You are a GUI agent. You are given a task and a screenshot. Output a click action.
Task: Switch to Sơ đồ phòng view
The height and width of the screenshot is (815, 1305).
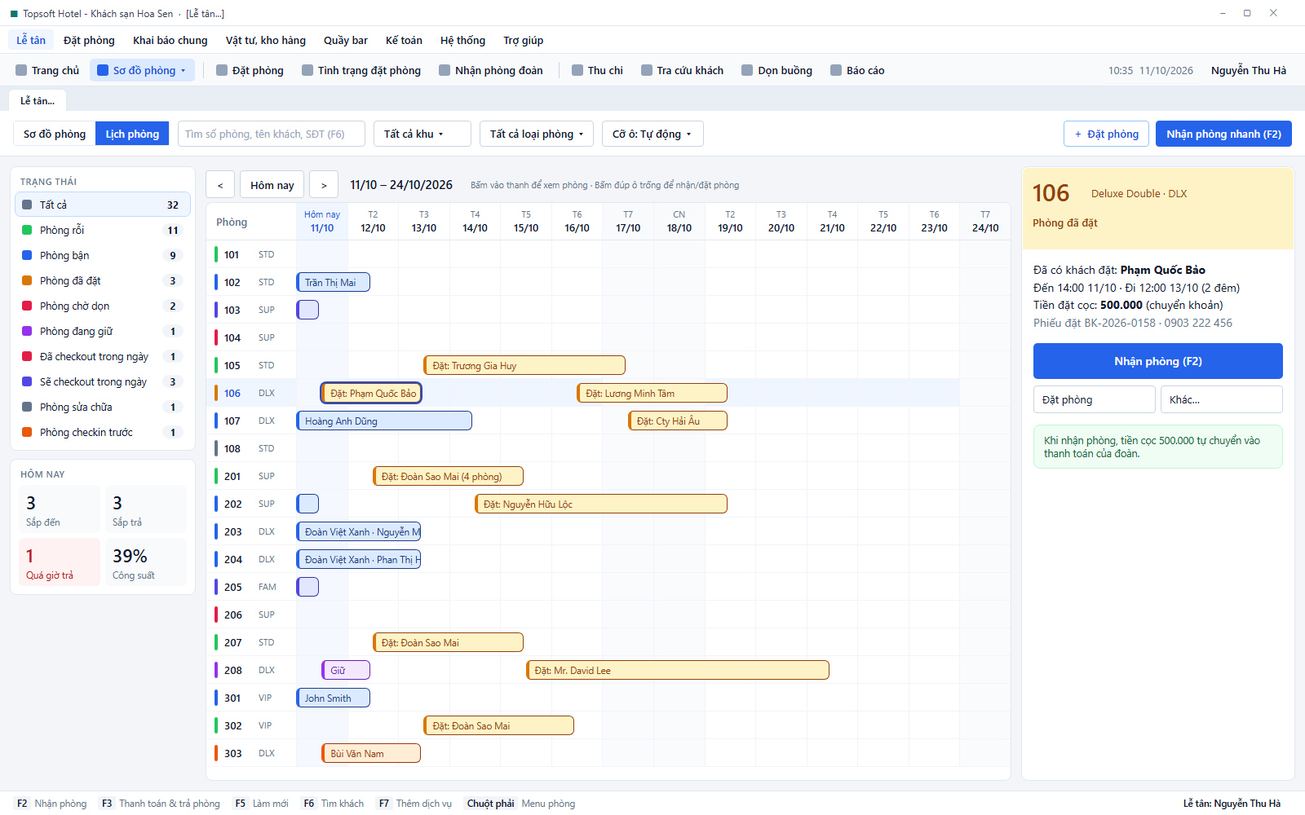pos(55,134)
